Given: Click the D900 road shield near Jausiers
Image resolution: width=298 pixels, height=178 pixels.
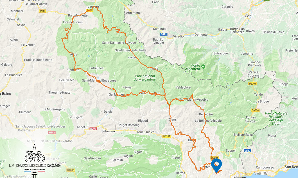Looking at the screenshot, I should click(x=89, y=10).
